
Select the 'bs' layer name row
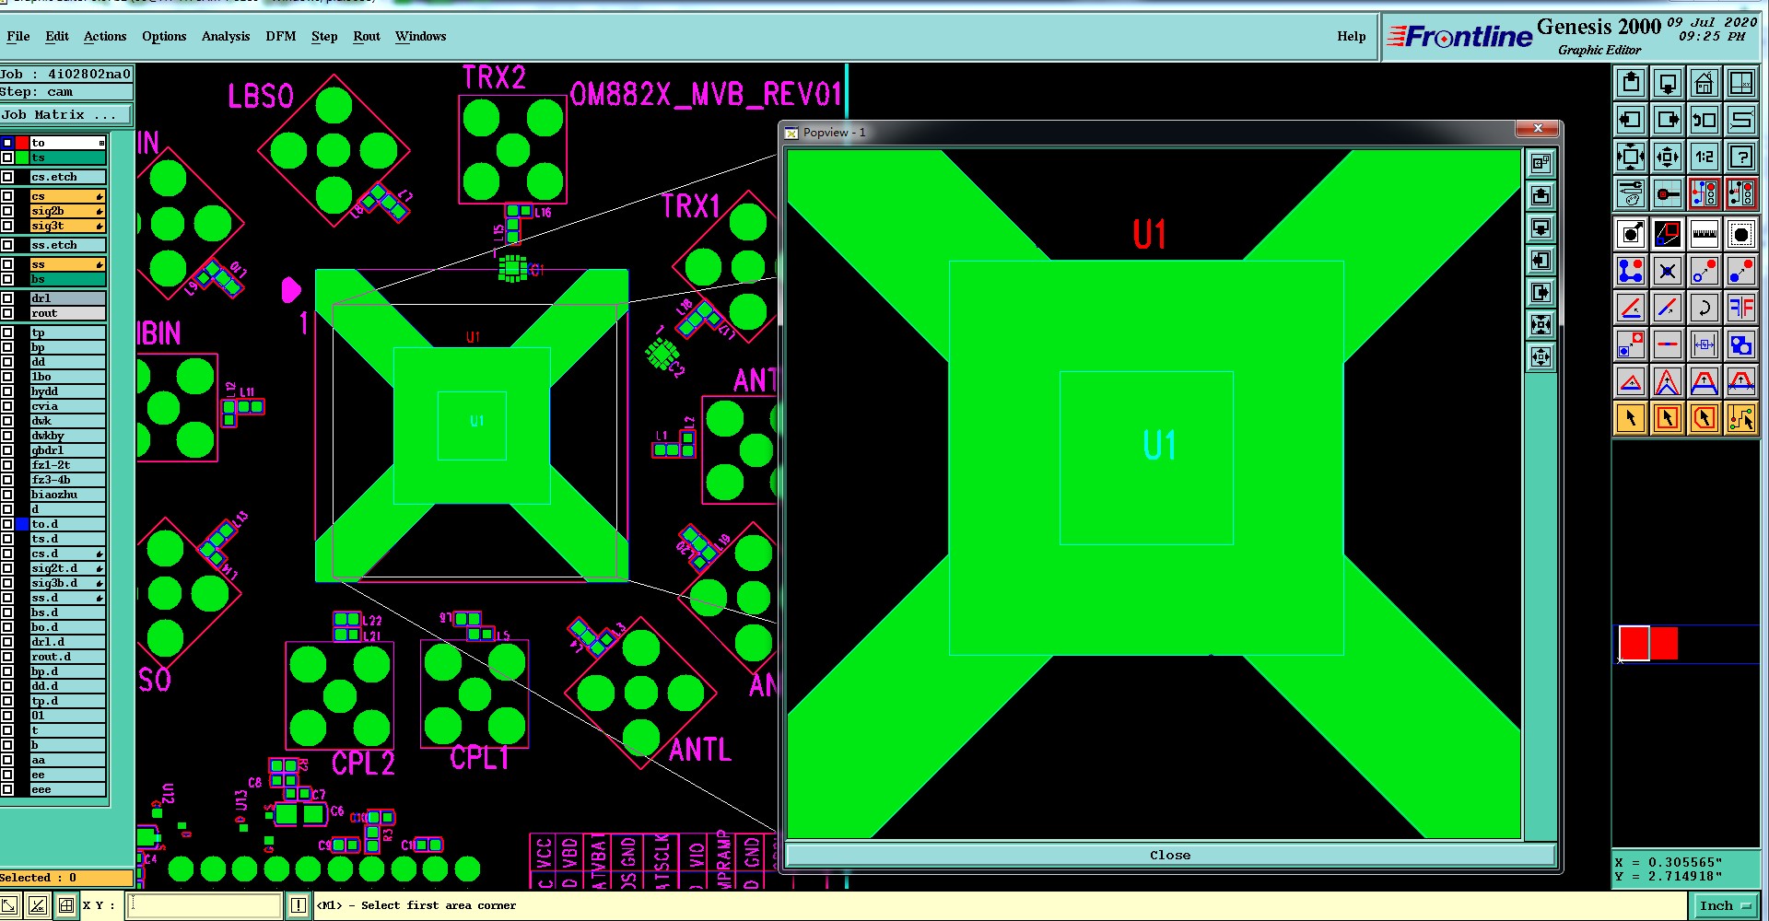tap(67, 279)
